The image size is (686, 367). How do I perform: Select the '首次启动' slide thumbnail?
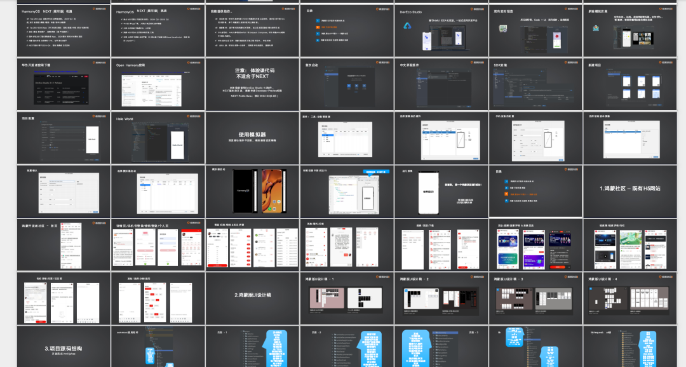[x=347, y=84]
